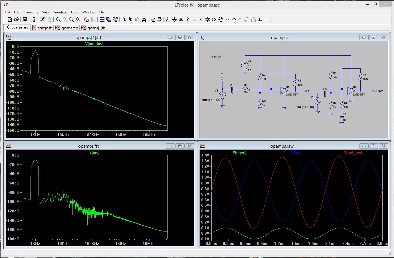This screenshot has height=258, width=394.
Task: Click the V2 sine voltage source symbol
Action: [x=223, y=95]
